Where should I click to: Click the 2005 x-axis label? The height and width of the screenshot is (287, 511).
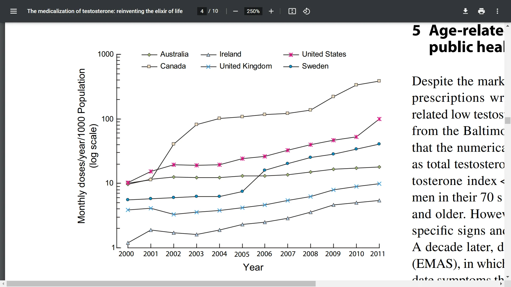[x=242, y=254]
